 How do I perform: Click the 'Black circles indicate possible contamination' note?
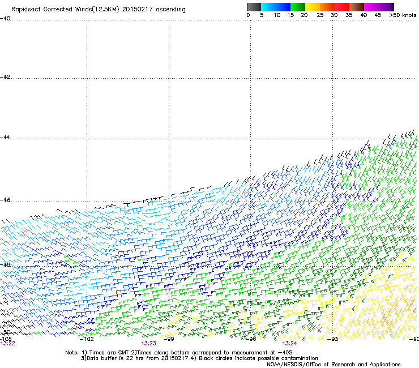pyautogui.click(x=254, y=358)
